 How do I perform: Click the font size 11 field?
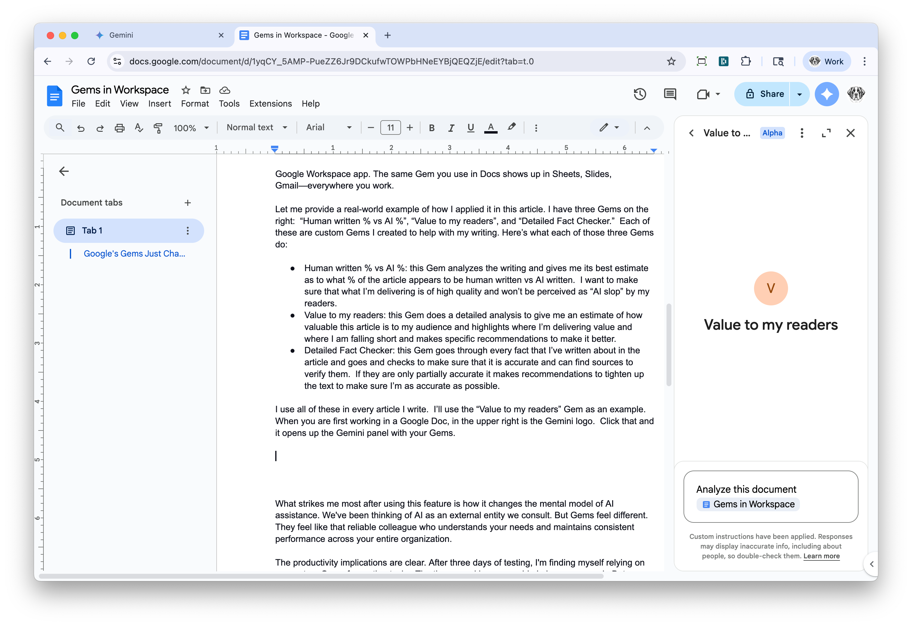pyautogui.click(x=390, y=128)
